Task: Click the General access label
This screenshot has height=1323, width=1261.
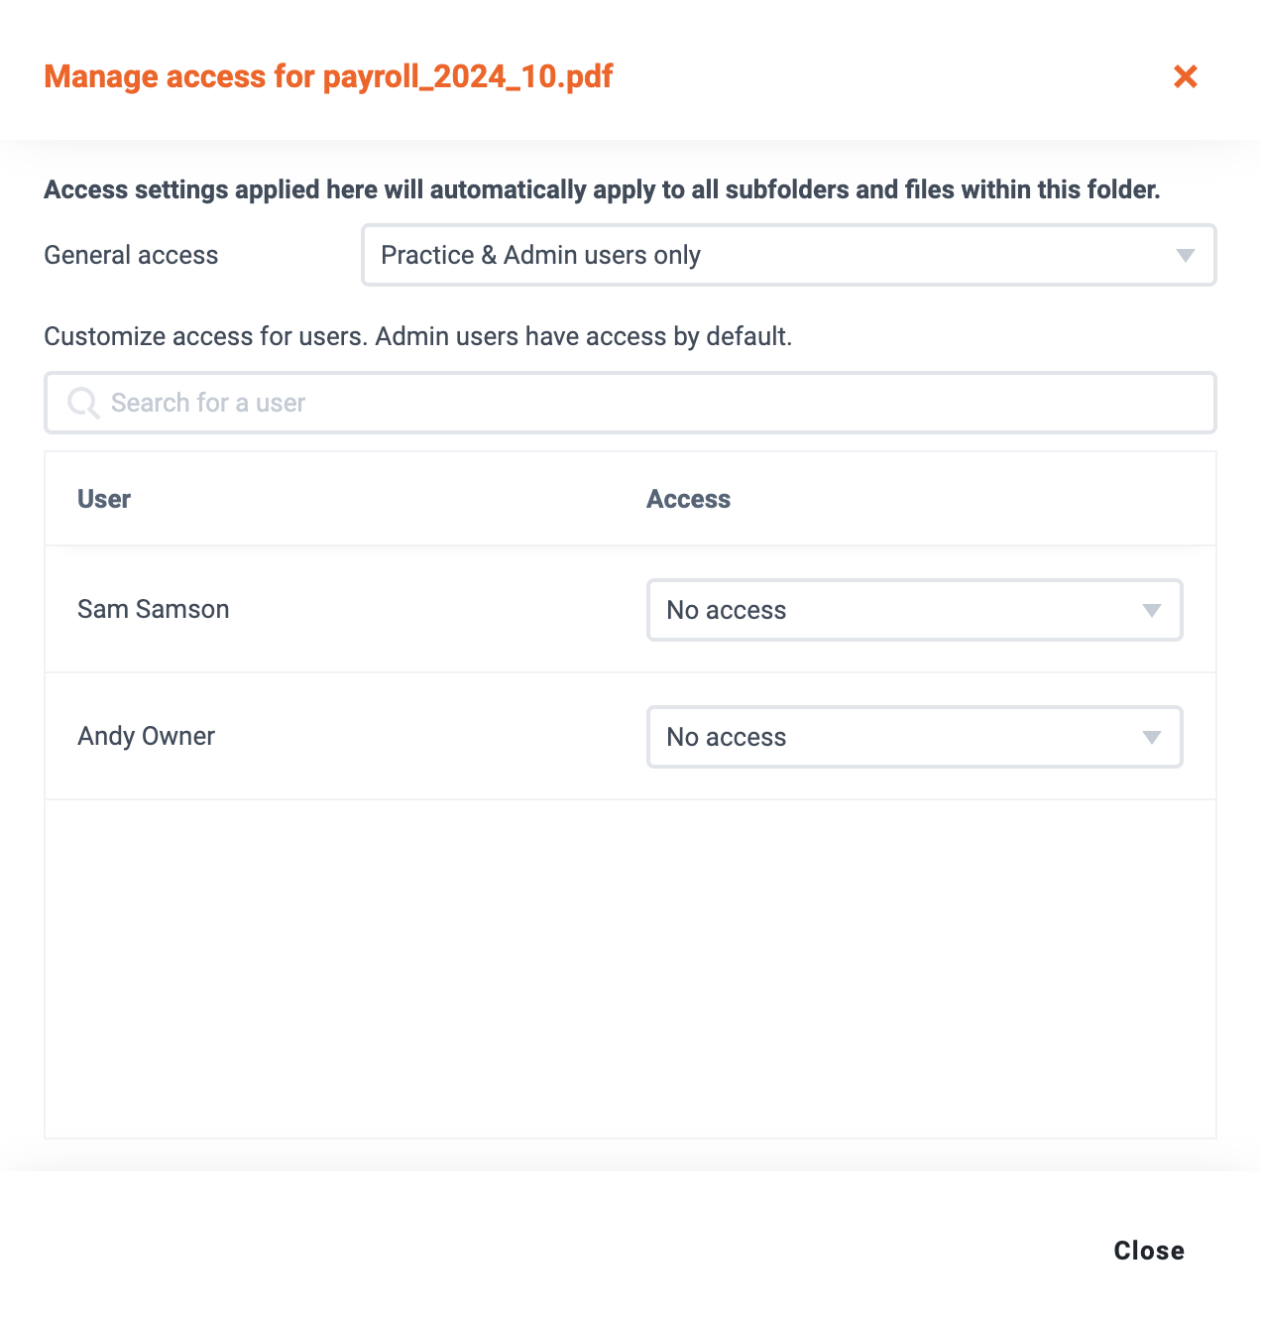Action: pos(131,255)
